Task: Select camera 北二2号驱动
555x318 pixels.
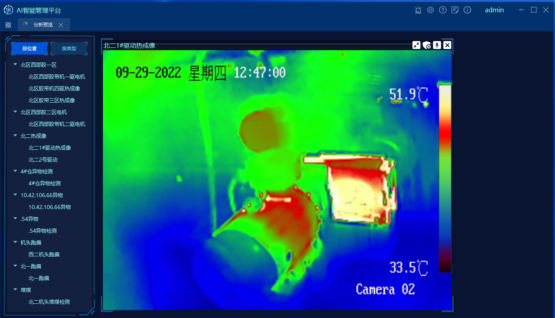Action: point(43,160)
